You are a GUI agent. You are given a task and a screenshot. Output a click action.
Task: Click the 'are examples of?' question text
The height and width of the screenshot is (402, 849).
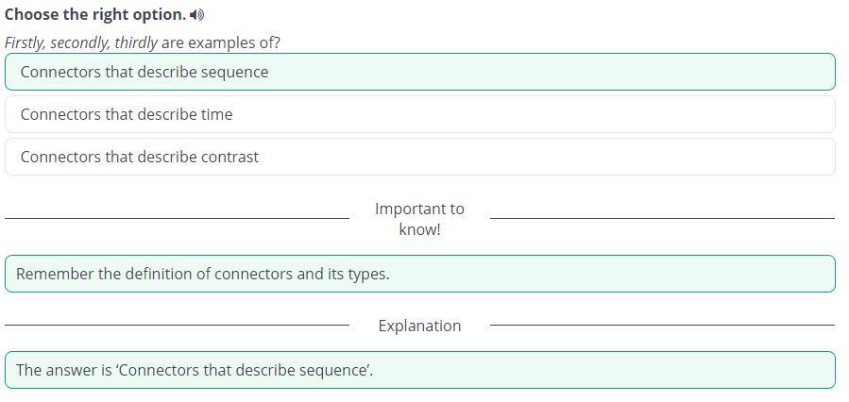pos(220,42)
